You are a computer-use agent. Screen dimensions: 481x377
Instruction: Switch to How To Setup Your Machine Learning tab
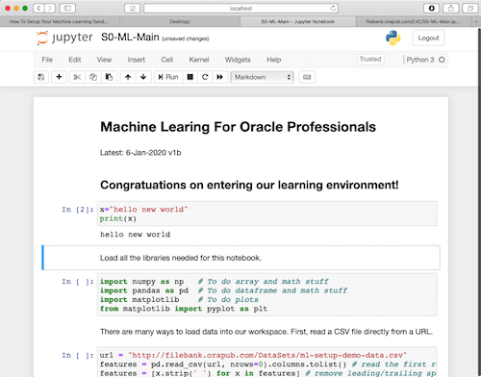[x=60, y=21]
